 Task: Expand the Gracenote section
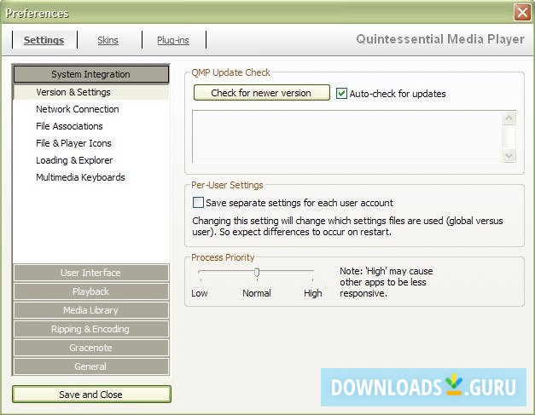90,348
